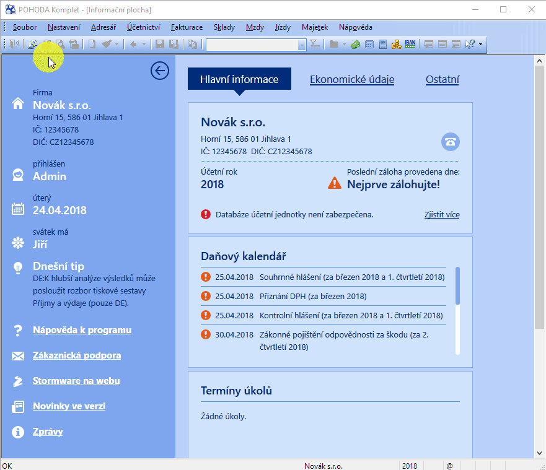
Task: Click the calendar date icon
Action: [x=18, y=209]
